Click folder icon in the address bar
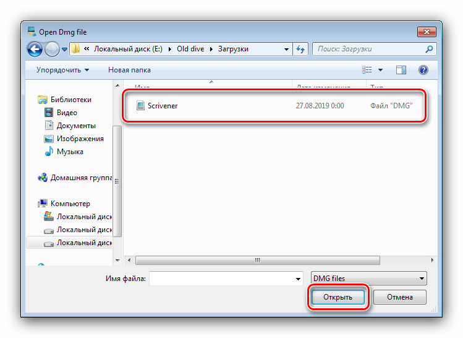Viewport: 463px width, 338px height. 76,49
